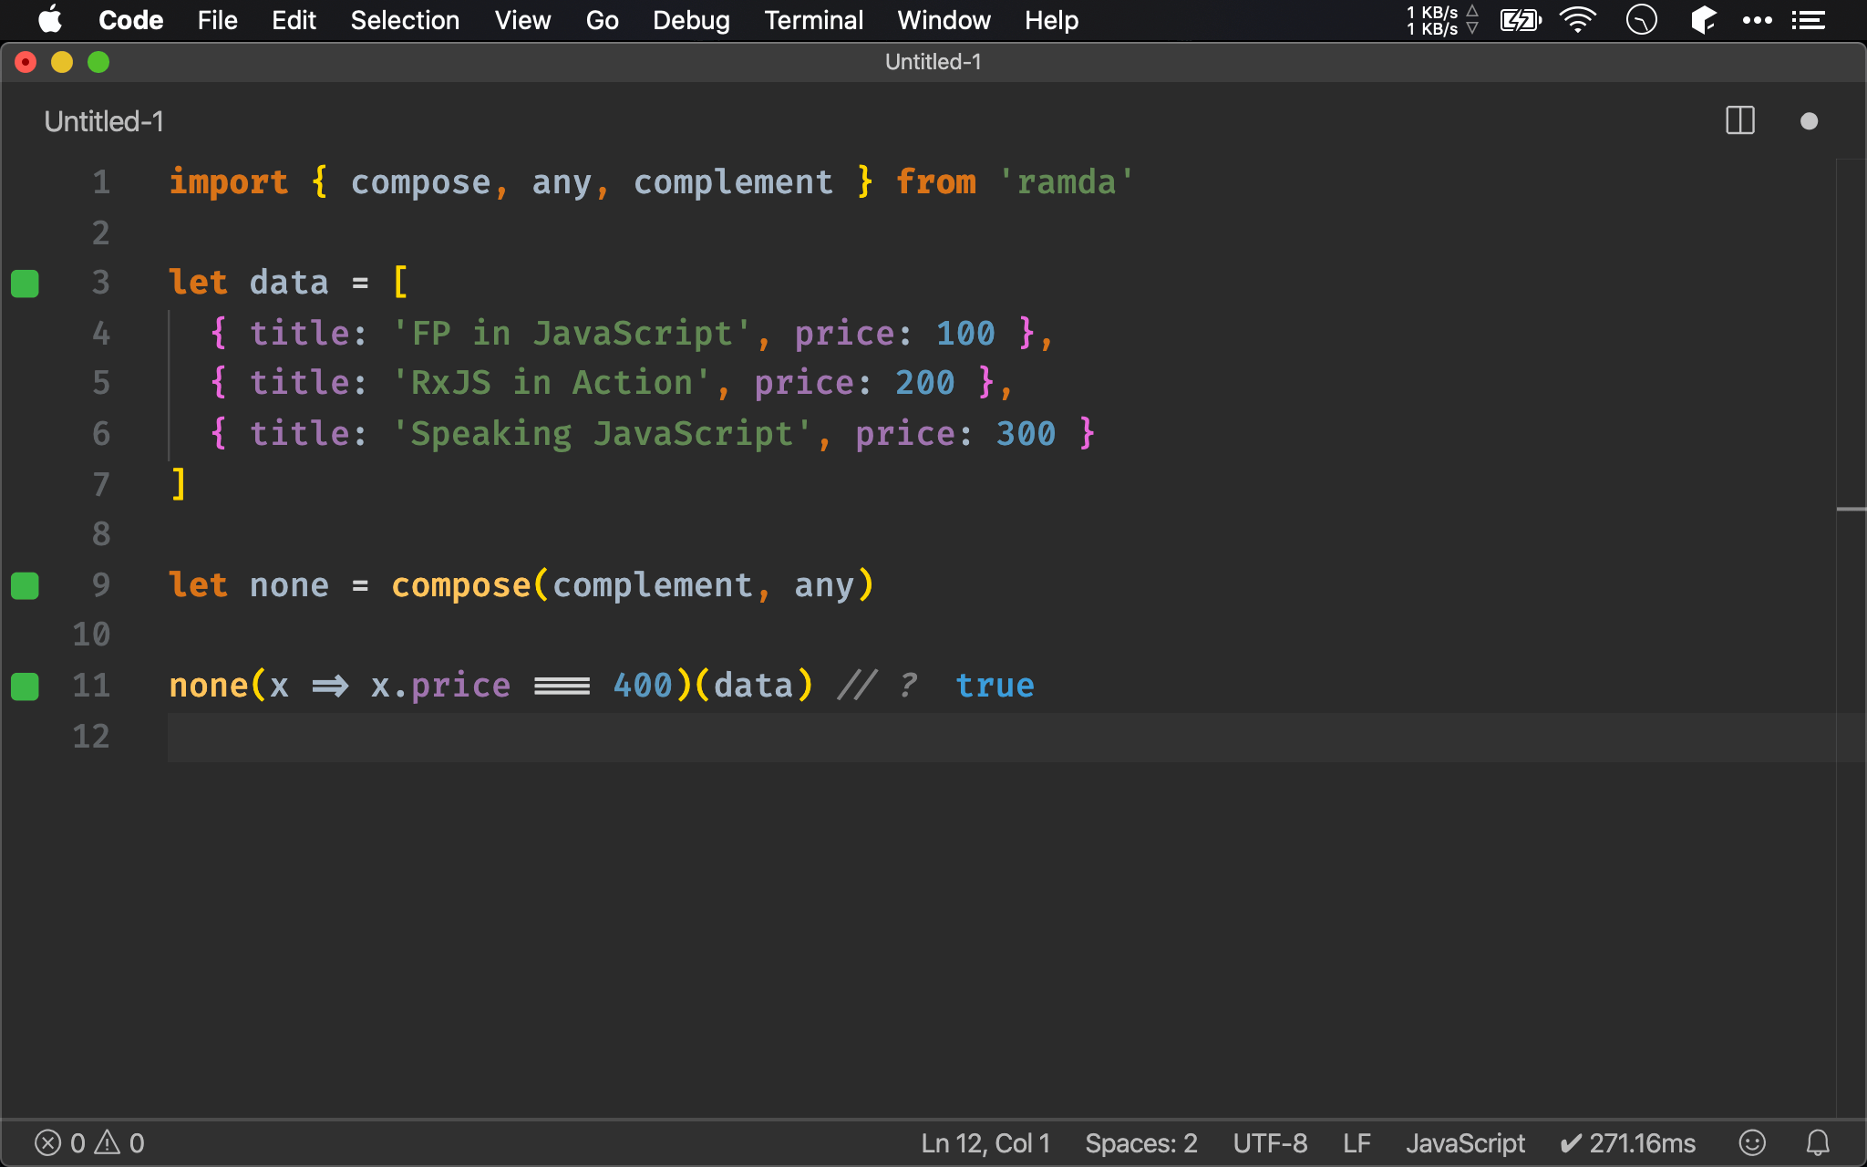This screenshot has height=1167, width=1867.
Task: Click the 'Speaking JavaScript' string
Action: pyautogui.click(x=602, y=434)
